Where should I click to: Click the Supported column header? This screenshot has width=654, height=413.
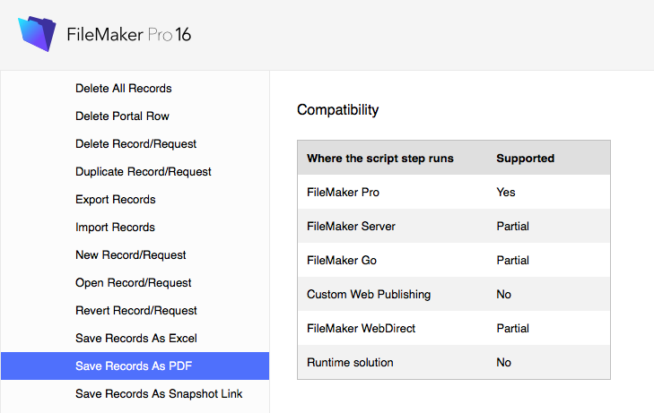point(525,159)
